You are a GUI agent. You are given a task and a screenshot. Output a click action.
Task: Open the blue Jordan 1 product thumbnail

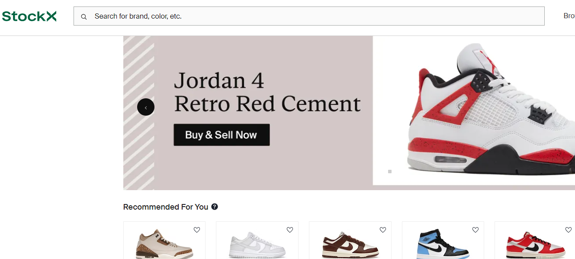click(442, 246)
